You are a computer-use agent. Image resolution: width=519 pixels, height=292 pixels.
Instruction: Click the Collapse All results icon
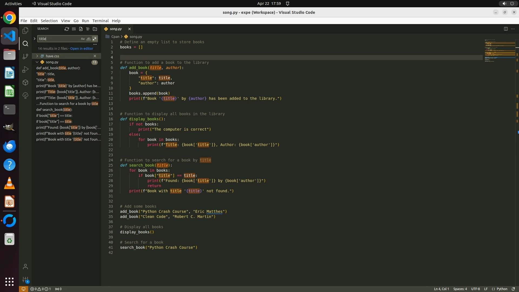point(95,29)
